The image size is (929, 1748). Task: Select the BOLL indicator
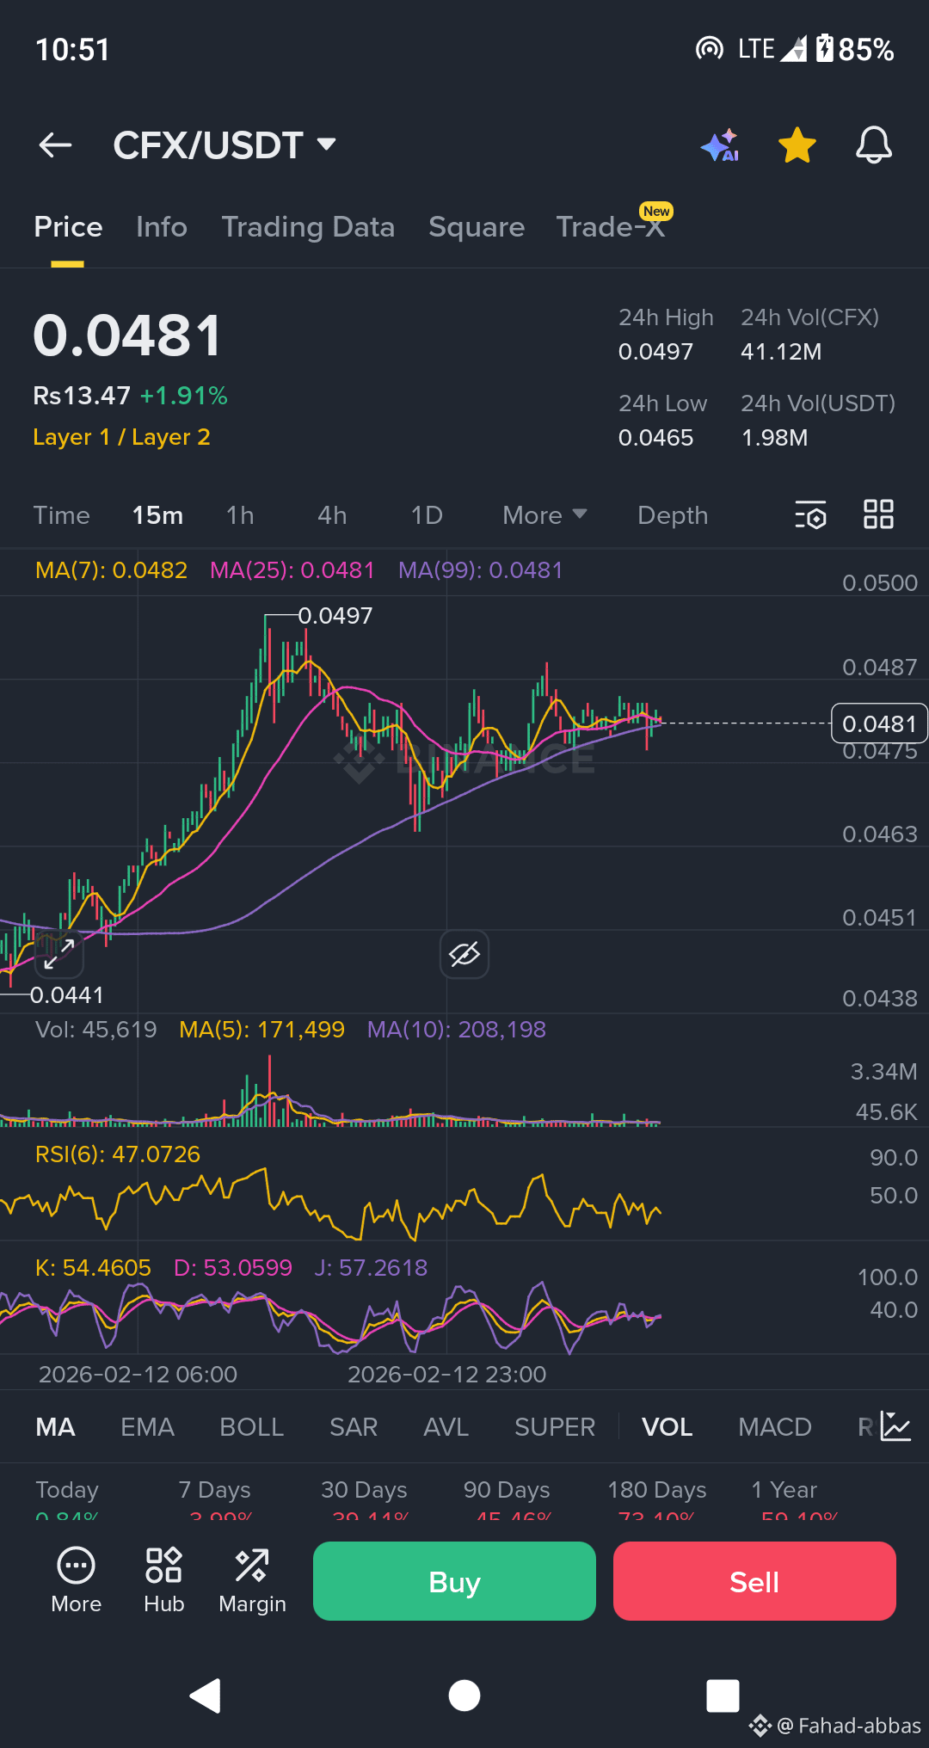point(251,1427)
